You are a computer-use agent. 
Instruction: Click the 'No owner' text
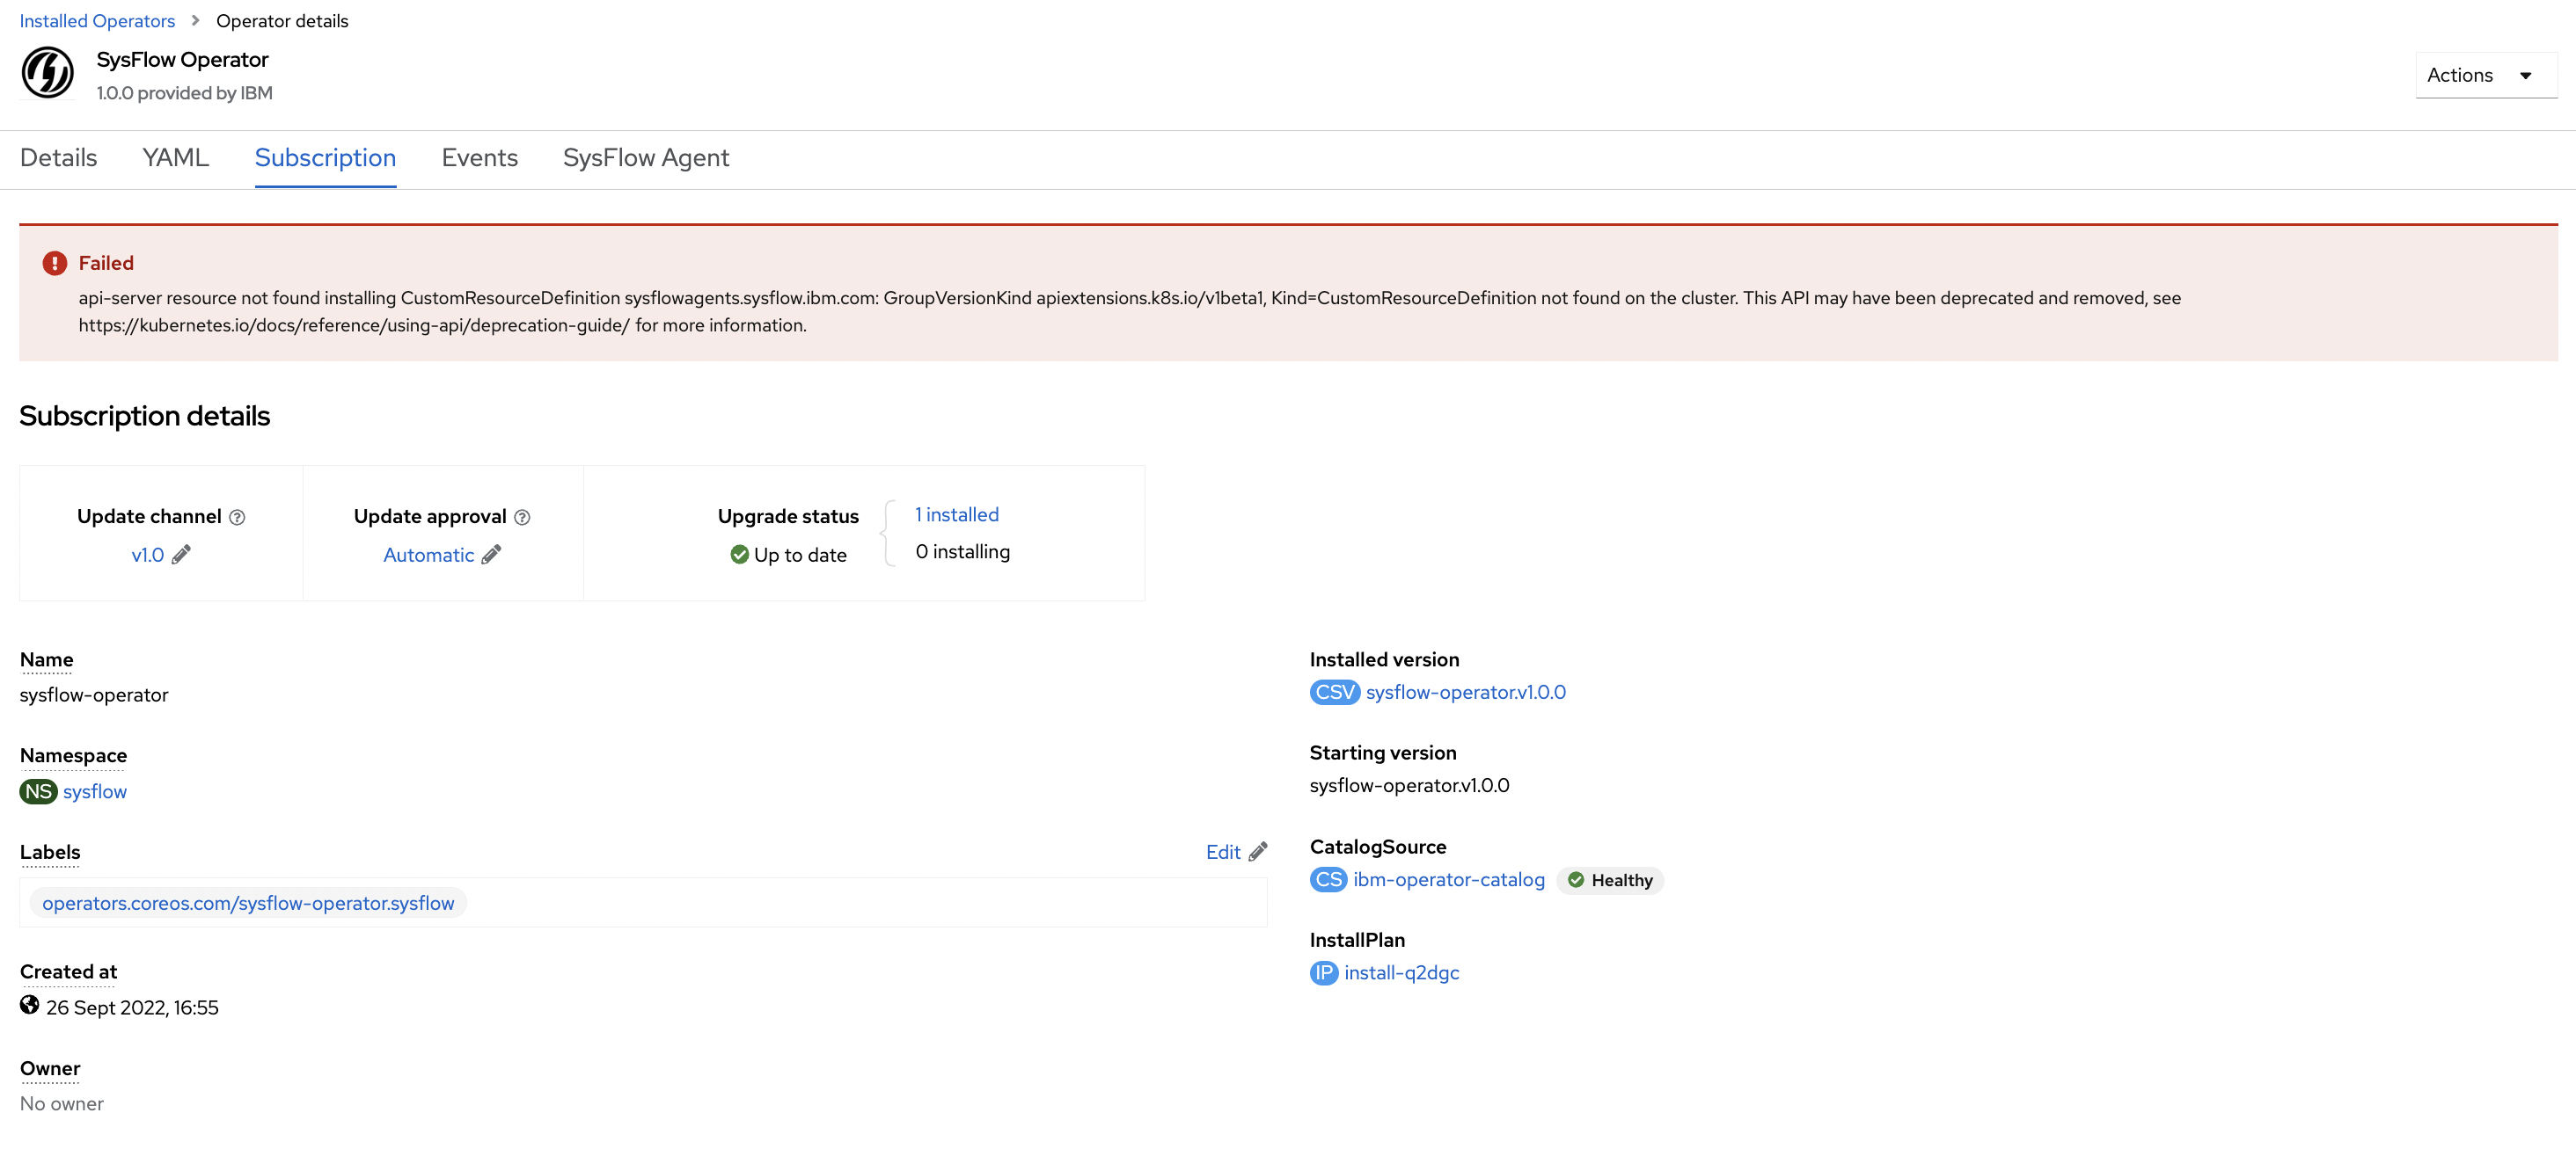pos(62,1104)
